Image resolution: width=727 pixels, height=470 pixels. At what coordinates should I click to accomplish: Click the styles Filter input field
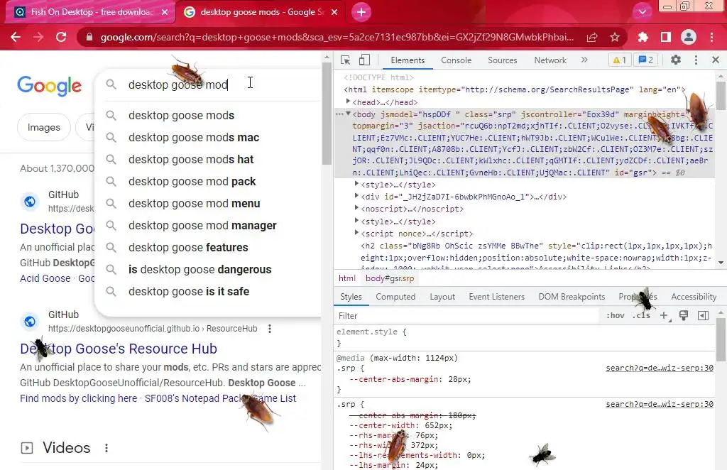(466, 316)
